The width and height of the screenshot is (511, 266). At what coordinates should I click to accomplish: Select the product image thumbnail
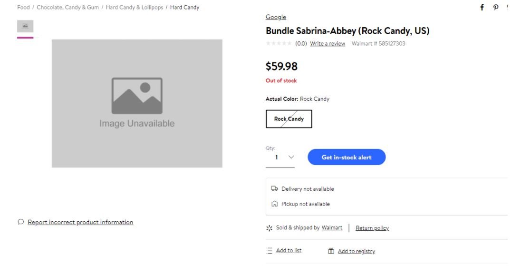pyautogui.click(x=25, y=26)
